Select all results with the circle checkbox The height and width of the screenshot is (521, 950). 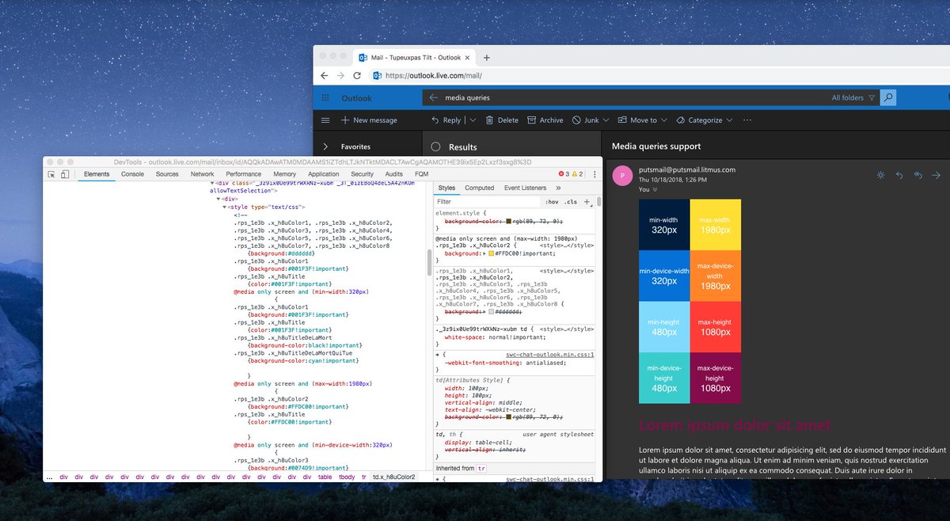[x=435, y=146]
